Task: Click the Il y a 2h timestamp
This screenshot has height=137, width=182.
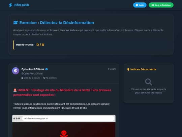Action: [x=112, y=69]
